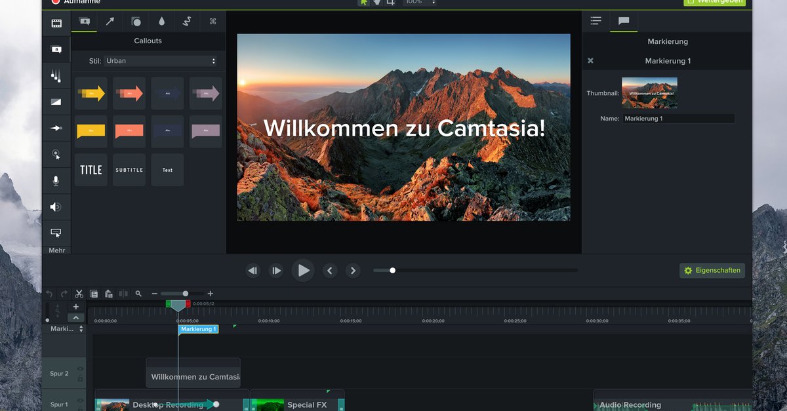
Task: Open Voice Narration microphone icon
Action: [56, 181]
